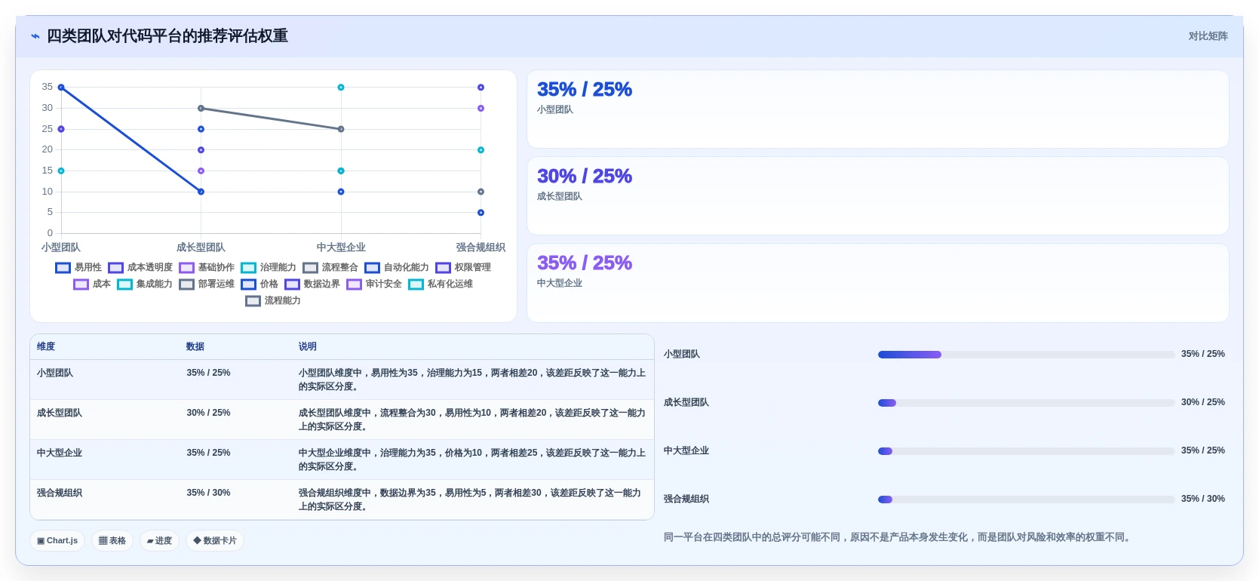Click the 成长型团队 progress bar

pos(1027,403)
